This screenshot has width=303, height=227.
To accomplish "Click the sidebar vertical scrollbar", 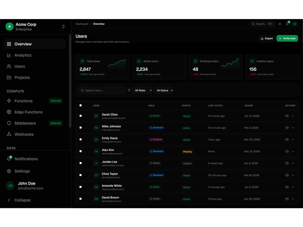I will [x=70, y=81].
